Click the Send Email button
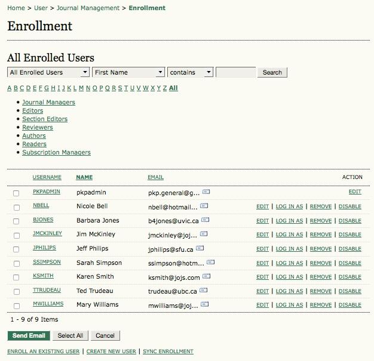This screenshot has height=361, width=374. (29, 335)
